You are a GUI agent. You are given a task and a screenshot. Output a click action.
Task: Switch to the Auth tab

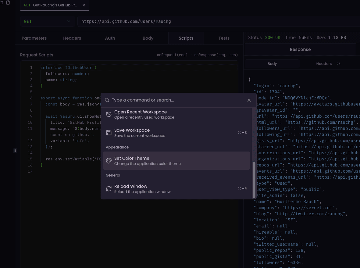[110, 38]
